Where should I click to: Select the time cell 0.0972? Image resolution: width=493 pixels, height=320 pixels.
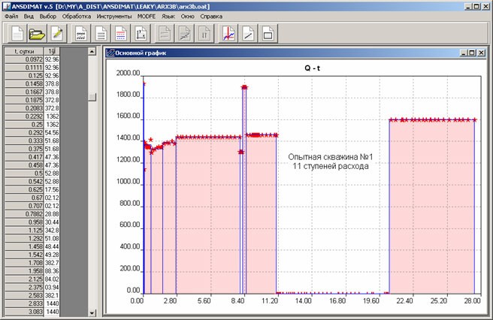[24, 59]
